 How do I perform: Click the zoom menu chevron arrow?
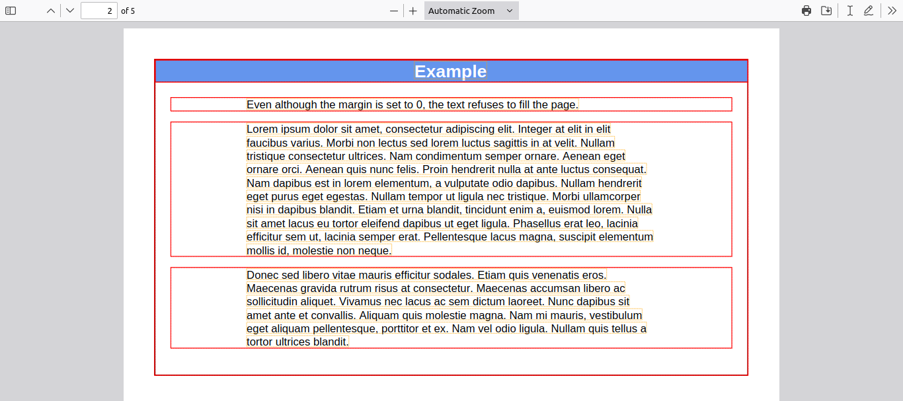(x=508, y=11)
